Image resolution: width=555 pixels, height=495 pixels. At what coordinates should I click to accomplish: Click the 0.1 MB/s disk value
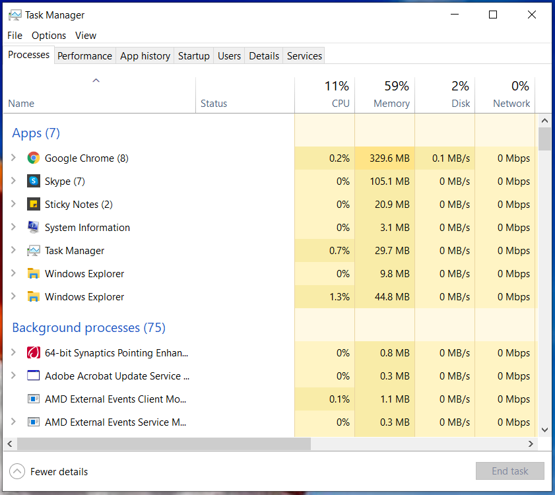point(451,158)
